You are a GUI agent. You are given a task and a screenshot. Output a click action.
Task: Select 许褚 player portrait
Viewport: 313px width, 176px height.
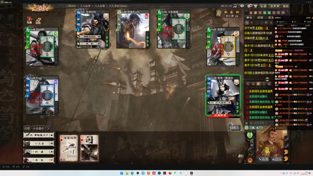click(x=93, y=29)
